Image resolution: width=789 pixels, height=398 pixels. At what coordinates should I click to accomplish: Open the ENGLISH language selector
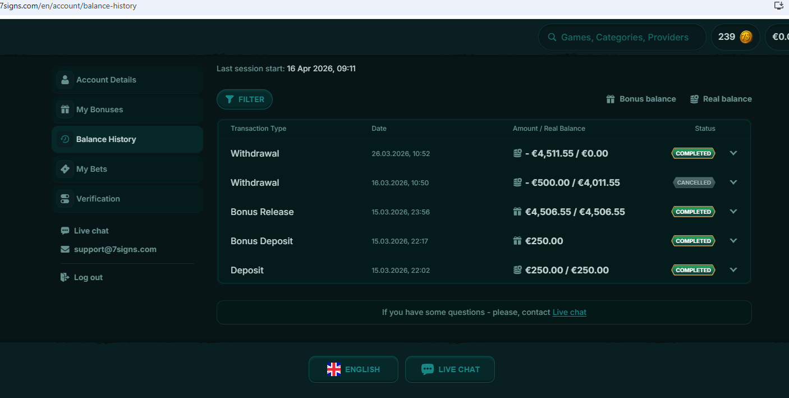(x=353, y=369)
